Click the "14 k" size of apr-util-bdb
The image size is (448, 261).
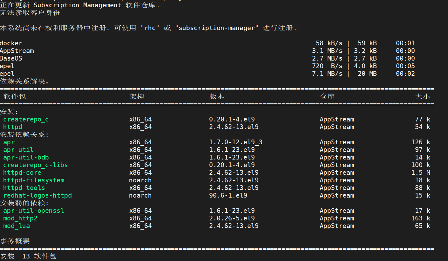[x=423, y=158]
